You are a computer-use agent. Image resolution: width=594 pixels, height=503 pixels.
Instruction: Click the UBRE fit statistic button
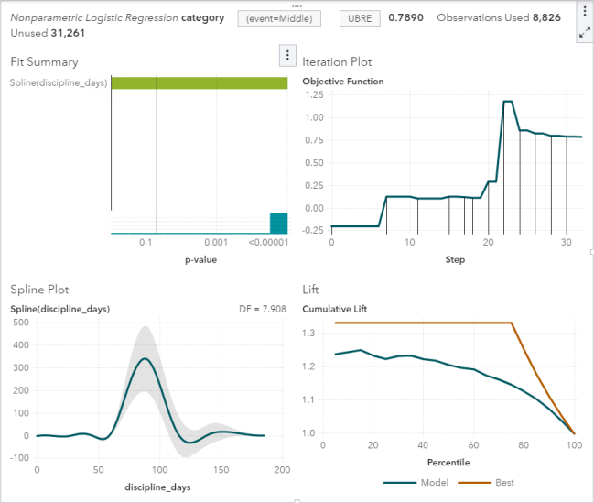[x=360, y=18]
